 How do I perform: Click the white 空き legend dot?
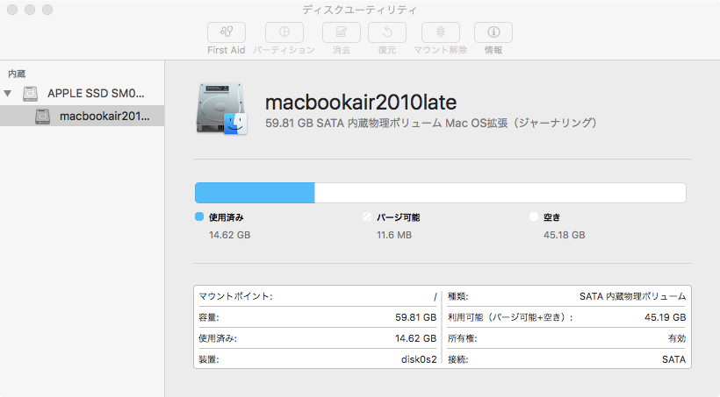534,216
